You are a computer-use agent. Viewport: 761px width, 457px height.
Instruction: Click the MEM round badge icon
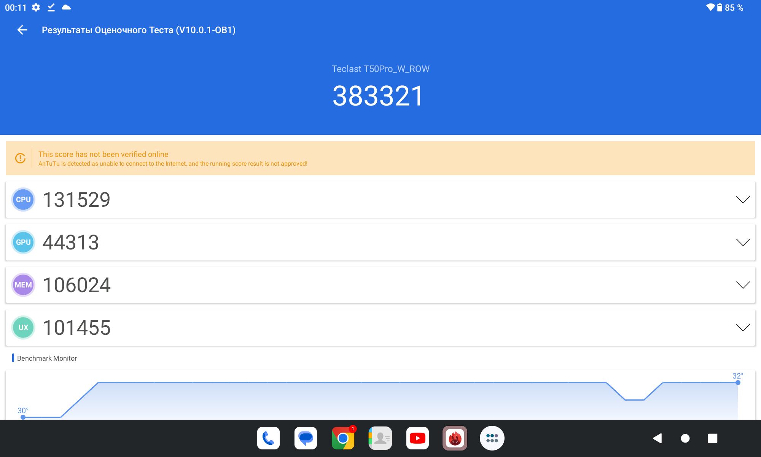pyautogui.click(x=23, y=285)
